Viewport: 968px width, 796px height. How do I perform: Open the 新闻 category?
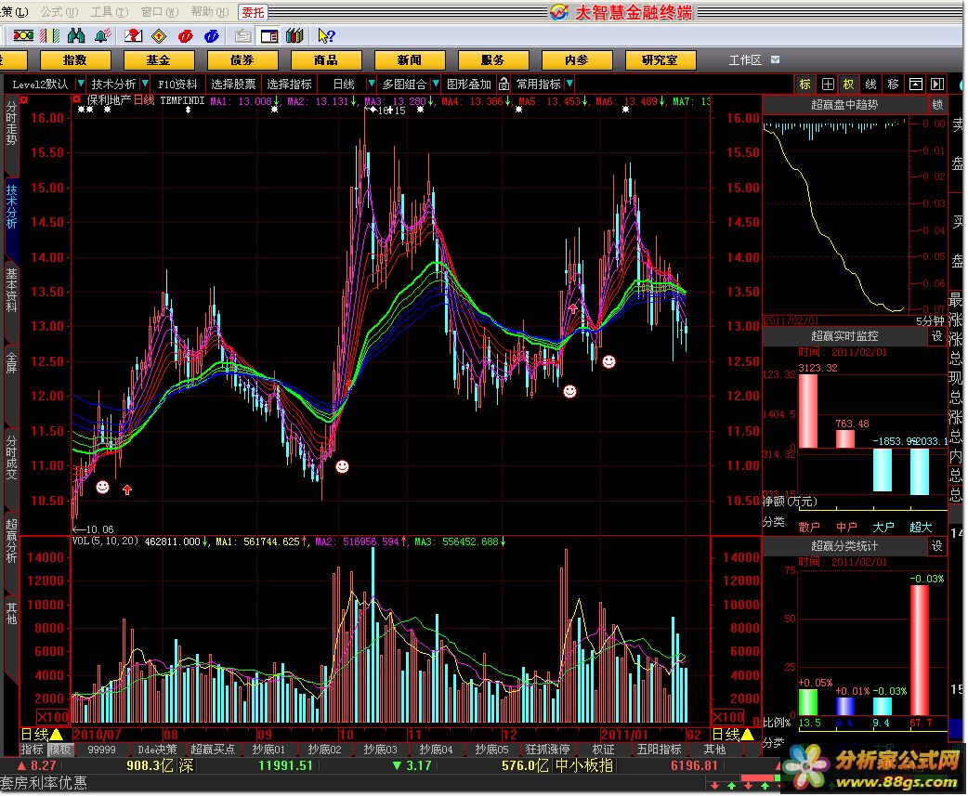pos(410,59)
